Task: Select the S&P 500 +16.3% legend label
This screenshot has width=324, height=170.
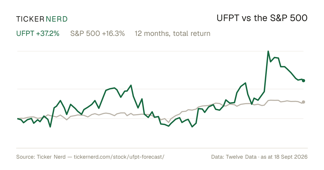Action: (x=97, y=33)
